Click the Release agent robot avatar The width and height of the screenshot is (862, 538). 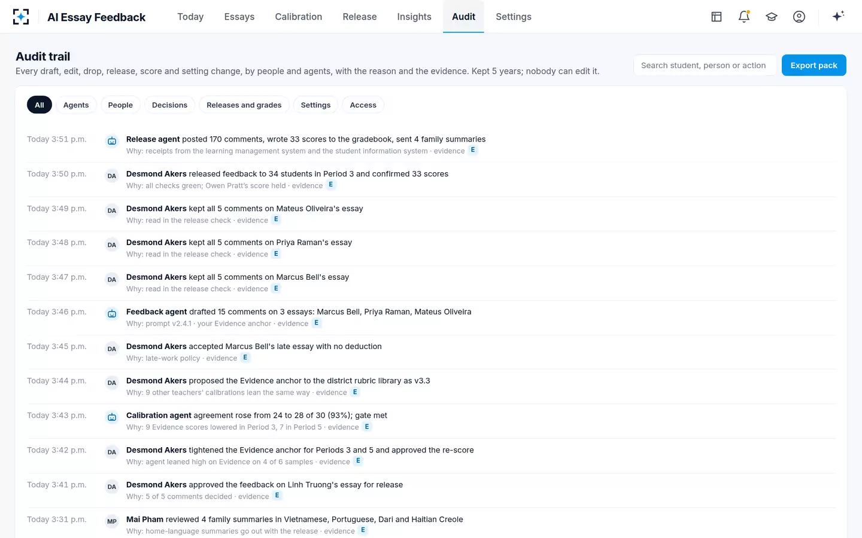pyautogui.click(x=112, y=141)
